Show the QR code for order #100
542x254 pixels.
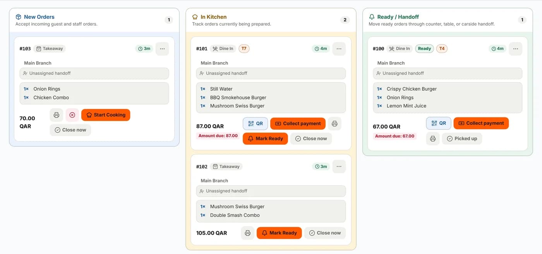click(439, 123)
